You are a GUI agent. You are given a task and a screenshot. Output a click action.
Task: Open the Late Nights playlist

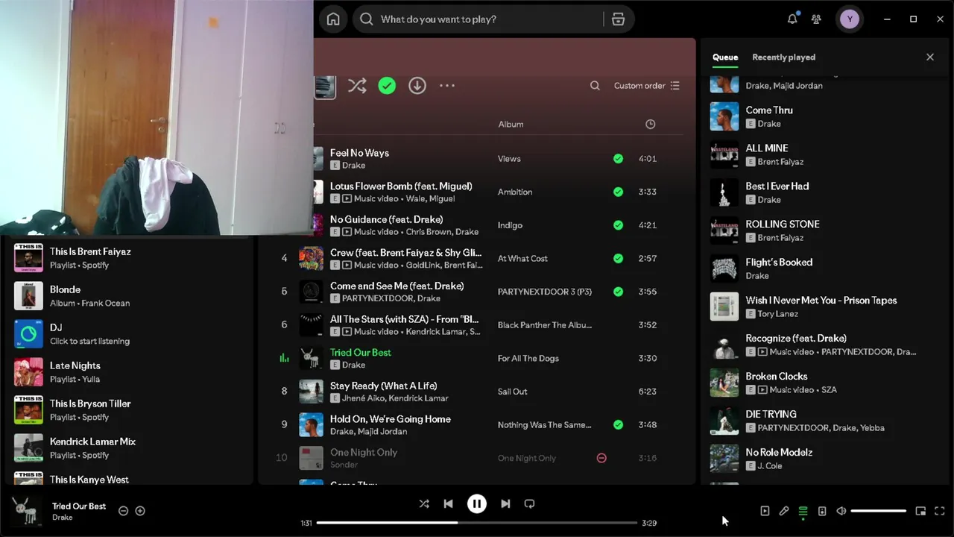pos(128,372)
